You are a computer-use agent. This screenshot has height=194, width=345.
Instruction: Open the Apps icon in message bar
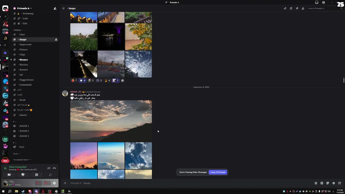coord(340,183)
